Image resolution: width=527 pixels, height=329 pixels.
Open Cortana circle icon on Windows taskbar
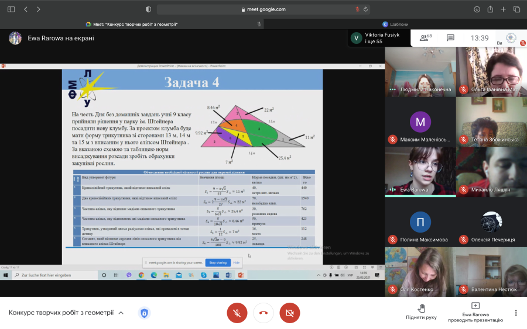point(104,275)
